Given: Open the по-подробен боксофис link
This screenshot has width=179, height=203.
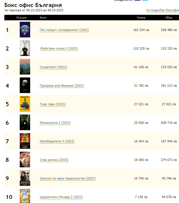Looking at the screenshot, I should click(x=162, y=10).
